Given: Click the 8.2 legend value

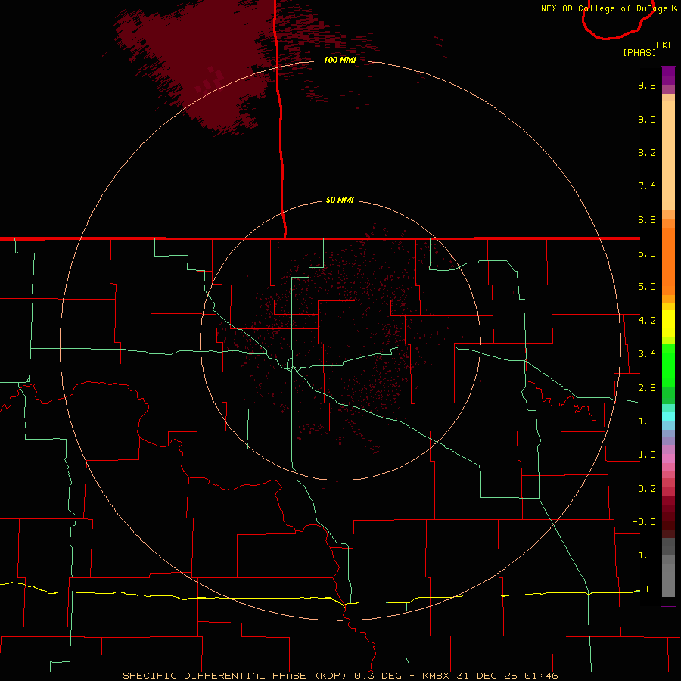Looking at the screenshot, I should click(x=647, y=152).
